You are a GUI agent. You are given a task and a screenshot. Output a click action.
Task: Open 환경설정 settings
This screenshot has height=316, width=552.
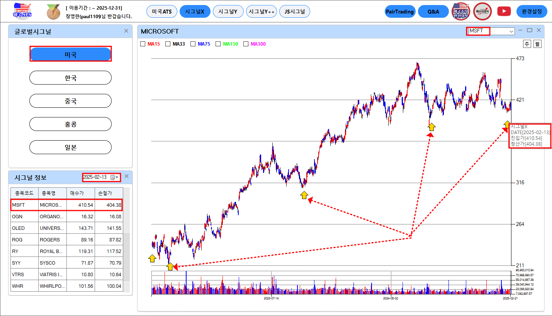click(532, 12)
